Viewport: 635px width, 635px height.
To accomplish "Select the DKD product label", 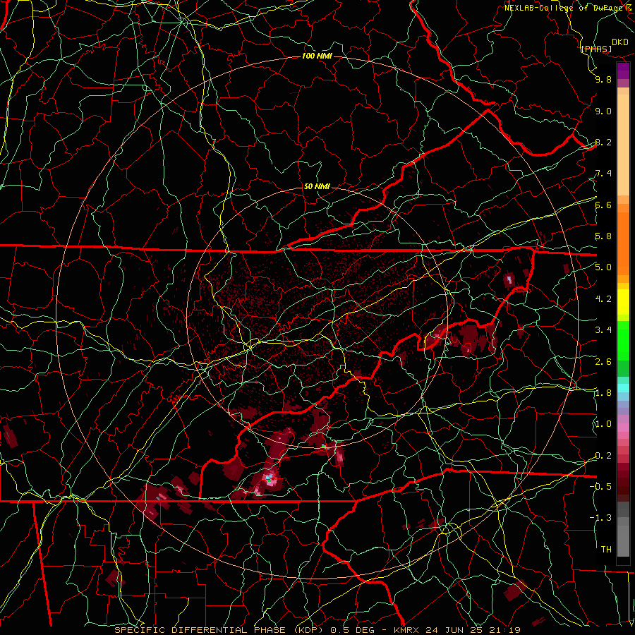I will [x=620, y=42].
